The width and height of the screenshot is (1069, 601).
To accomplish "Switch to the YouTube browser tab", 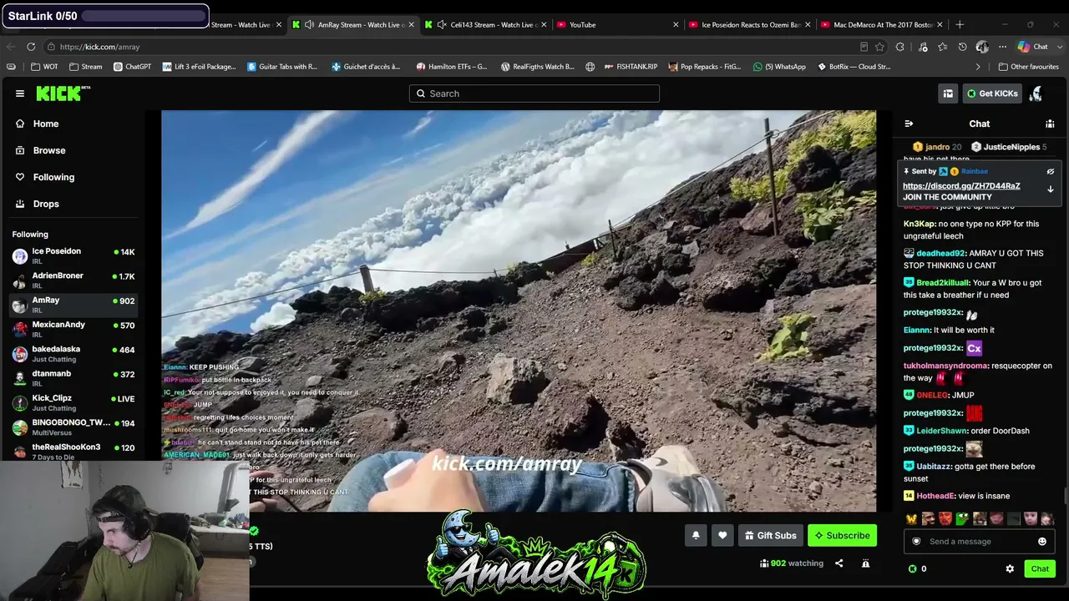I will click(616, 25).
